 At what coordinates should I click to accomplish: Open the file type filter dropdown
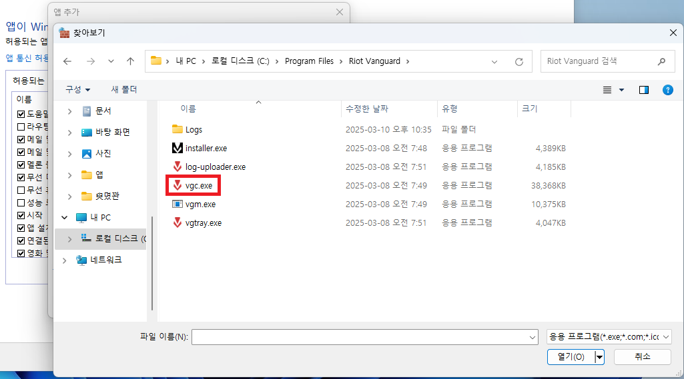coord(609,337)
